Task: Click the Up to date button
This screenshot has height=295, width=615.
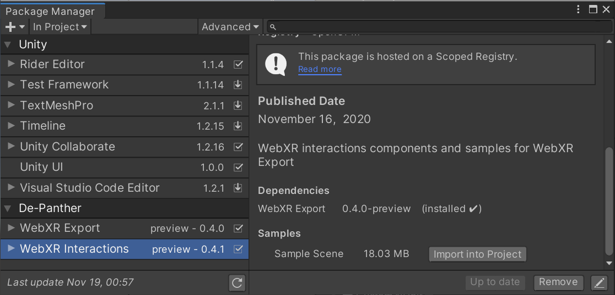Action: pyautogui.click(x=495, y=282)
